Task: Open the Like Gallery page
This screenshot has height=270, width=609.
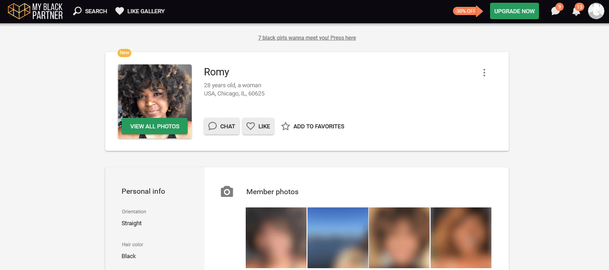Action: [140, 11]
